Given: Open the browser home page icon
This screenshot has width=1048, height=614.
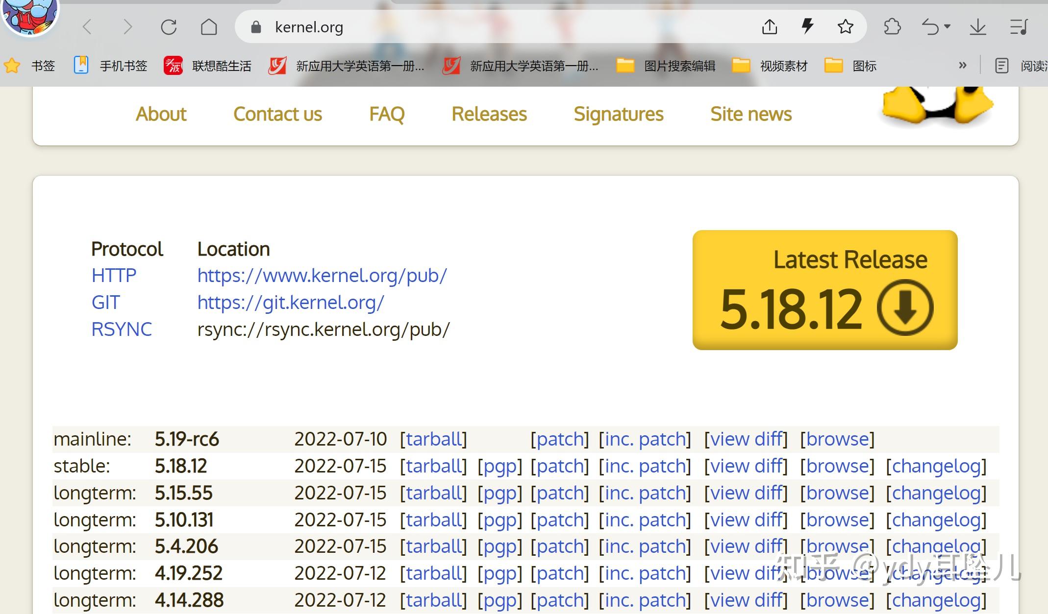Looking at the screenshot, I should tap(209, 27).
